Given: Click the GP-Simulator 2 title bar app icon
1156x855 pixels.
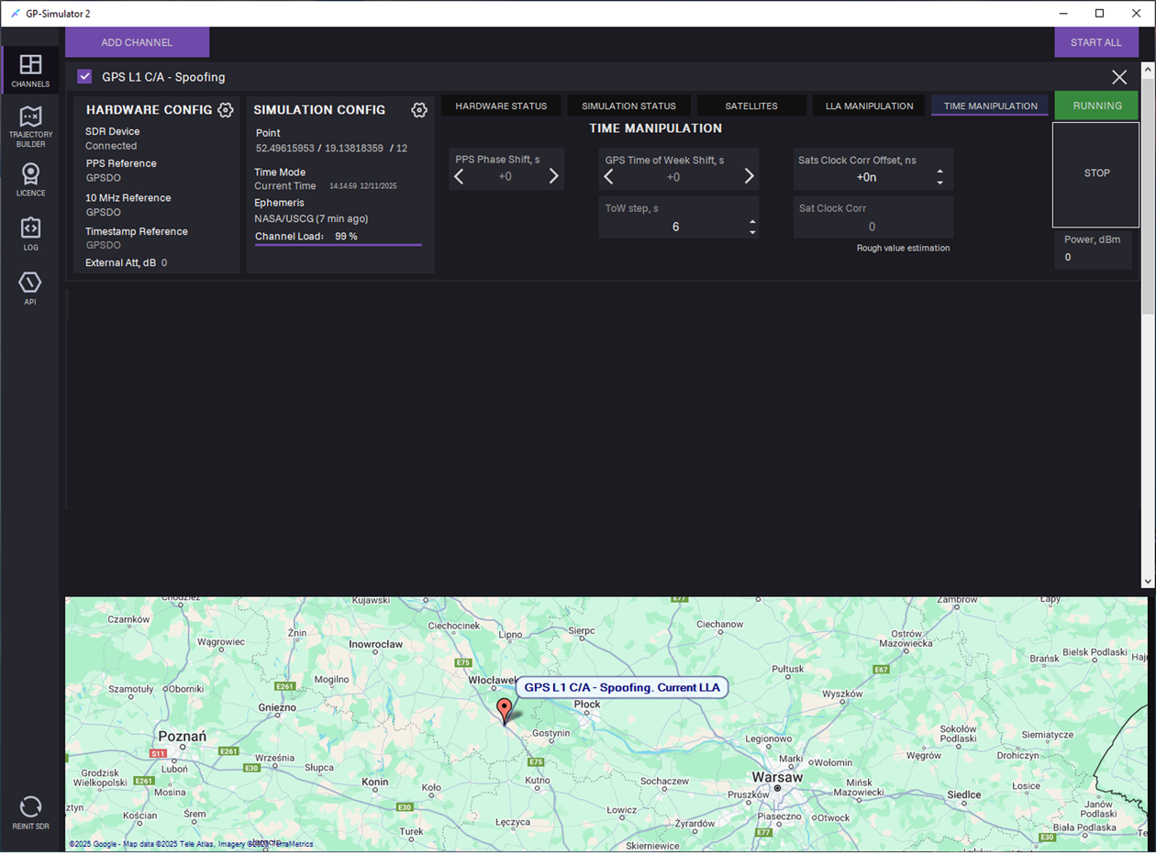Looking at the screenshot, I should (x=15, y=14).
